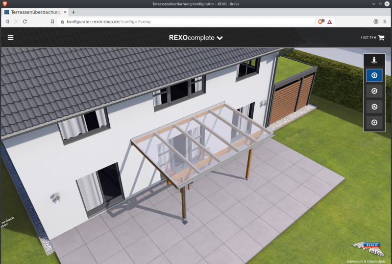Open a new browser tab
Screen dimensions: 392x264
pos(73,12)
